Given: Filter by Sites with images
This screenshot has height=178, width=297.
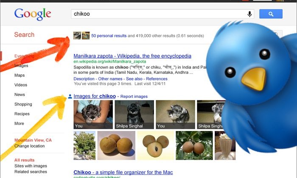Looking at the screenshot, I should pyautogui.click(x=31, y=166).
